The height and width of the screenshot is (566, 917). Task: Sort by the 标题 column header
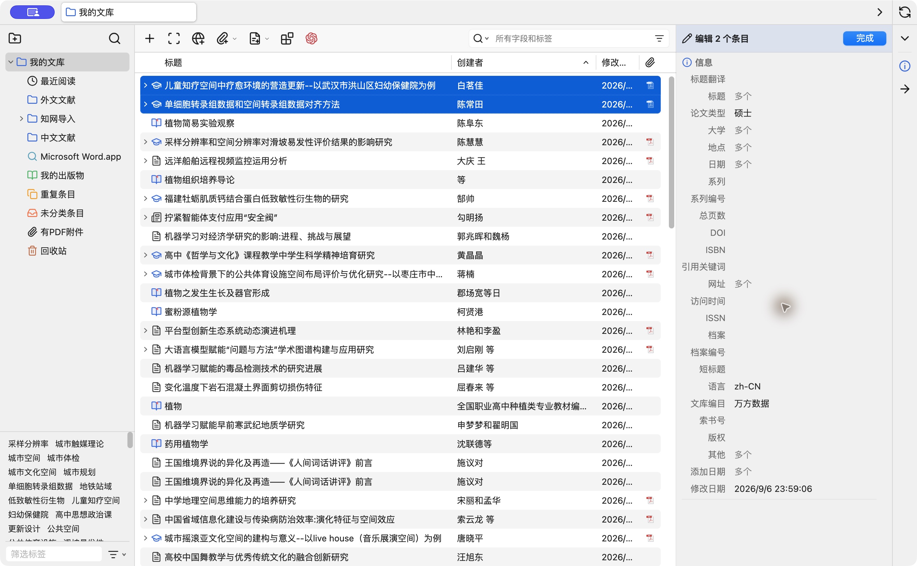[296, 62]
